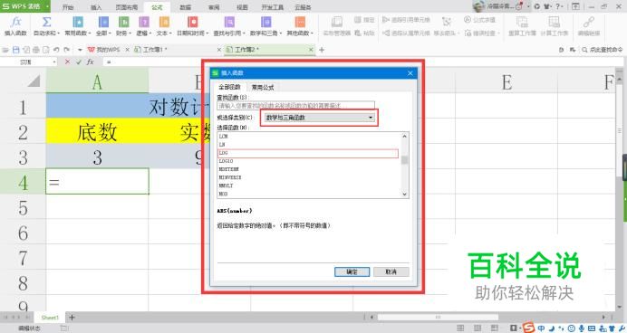Click the 编辑链接 chain icon
Image resolution: width=627 pixels, height=333 pixels.
(x=589, y=22)
